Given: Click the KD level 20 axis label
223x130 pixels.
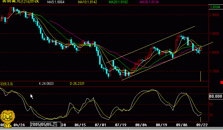Looking at the screenshot, I should coord(211,115).
